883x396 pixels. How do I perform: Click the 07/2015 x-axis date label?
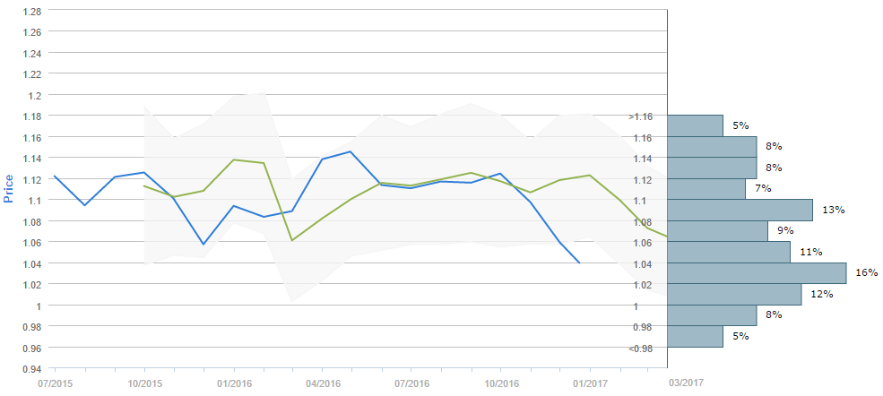pyautogui.click(x=55, y=383)
